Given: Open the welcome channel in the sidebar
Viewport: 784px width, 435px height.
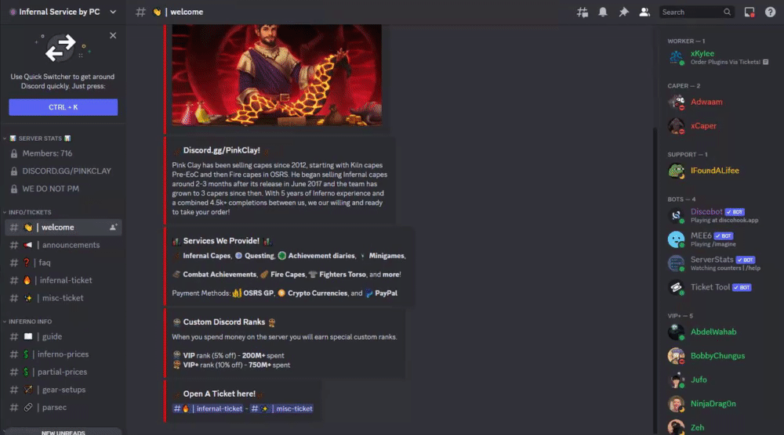Looking at the screenshot, I should click(63, 228).
